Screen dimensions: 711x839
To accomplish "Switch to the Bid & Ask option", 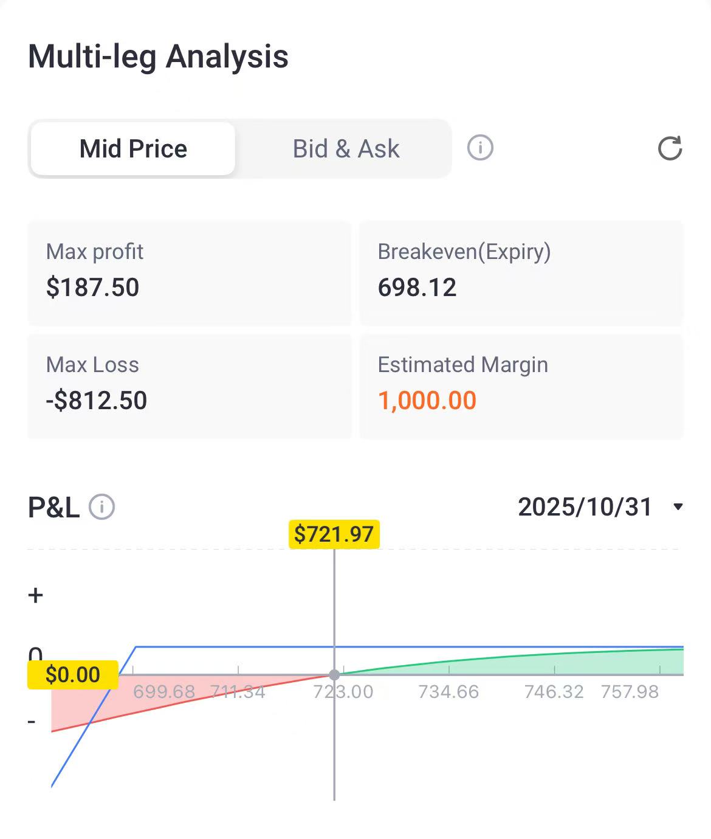I will [x=346, y=149].
